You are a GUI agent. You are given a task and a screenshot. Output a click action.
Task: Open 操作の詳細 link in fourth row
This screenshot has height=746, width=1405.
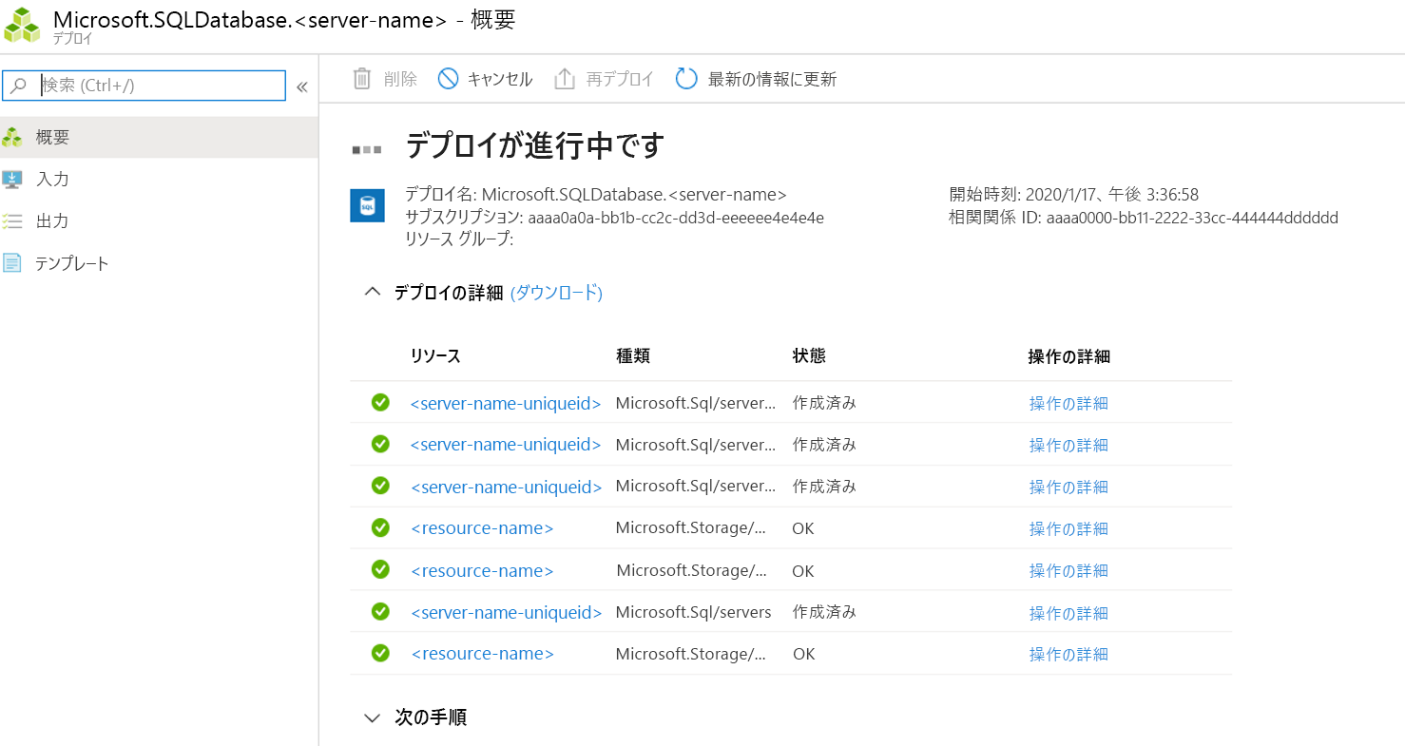tap(1068, 528)
